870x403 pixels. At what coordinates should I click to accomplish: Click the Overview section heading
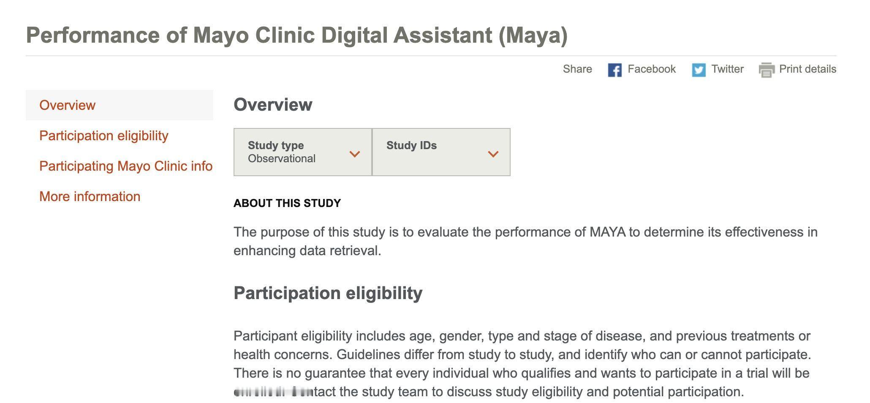click(x=273, y=105)
